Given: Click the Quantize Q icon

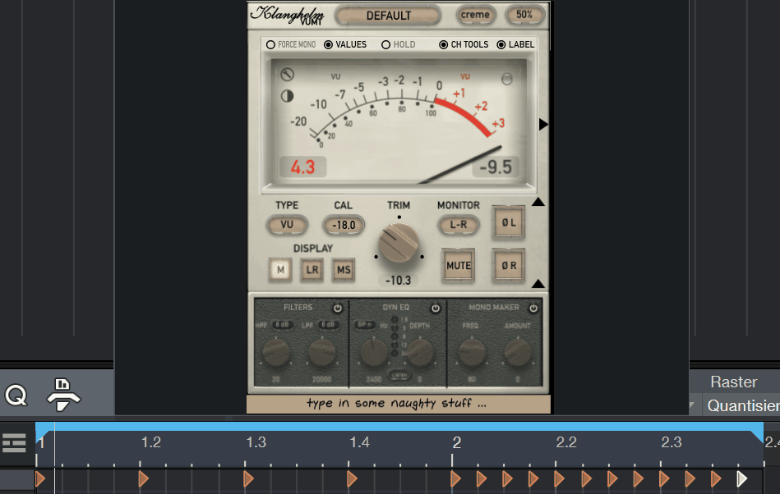Looking at the screenshot, I should 16,396.
